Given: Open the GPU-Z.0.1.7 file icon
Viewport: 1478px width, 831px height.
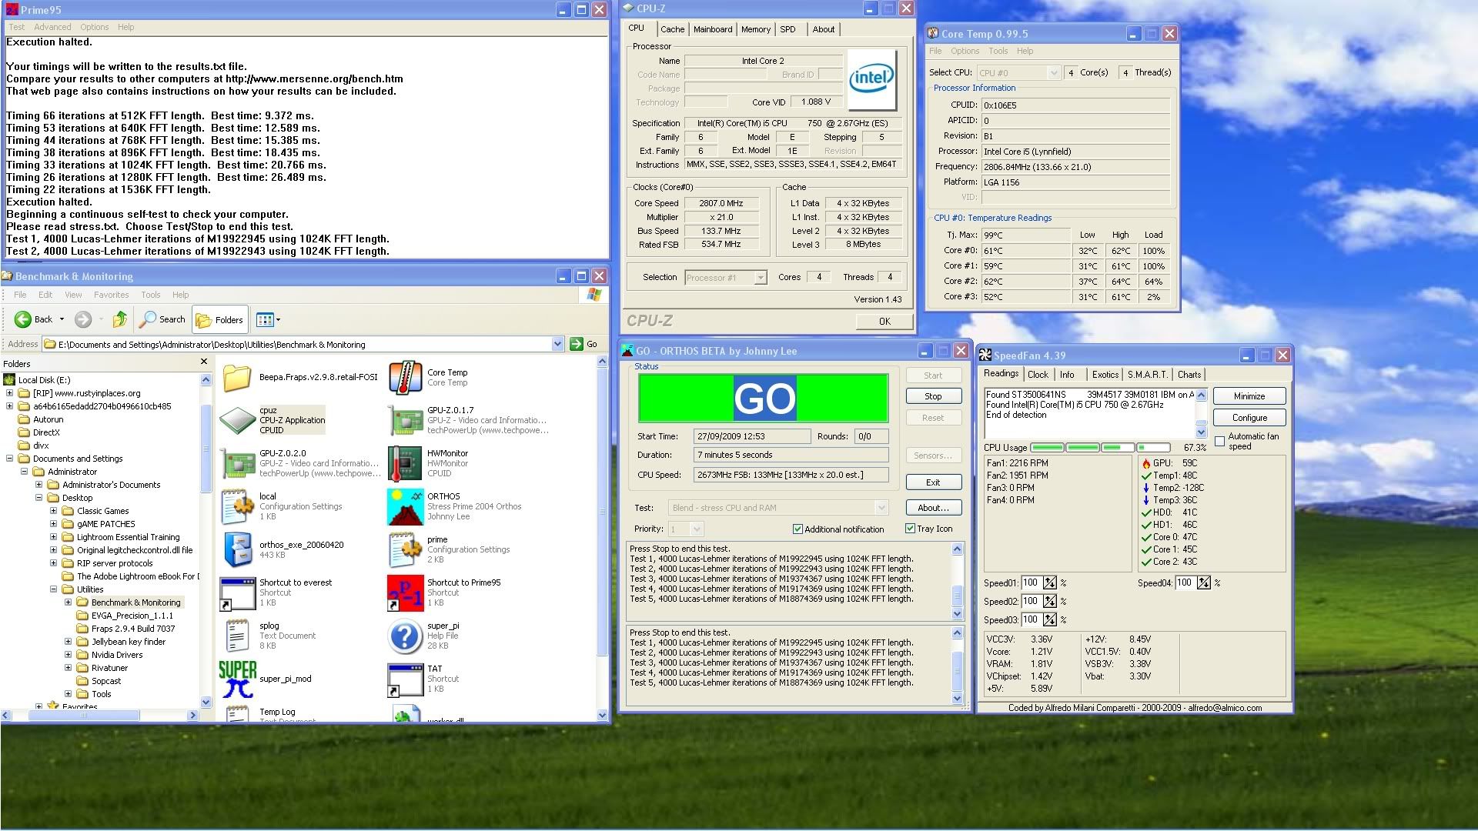Looking at the screenshot, I should [405, 420].
